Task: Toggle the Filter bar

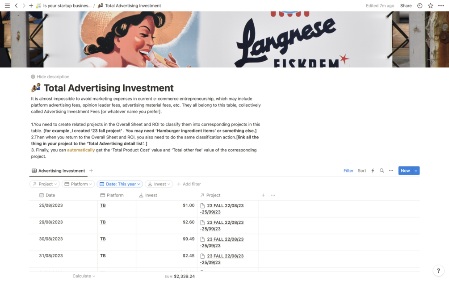Action: pyautogui.click(x=348, y=171)
